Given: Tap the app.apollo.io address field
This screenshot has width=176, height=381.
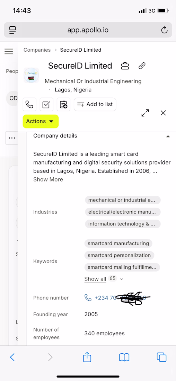Looking at the screenshot, I should coord(88,30).
